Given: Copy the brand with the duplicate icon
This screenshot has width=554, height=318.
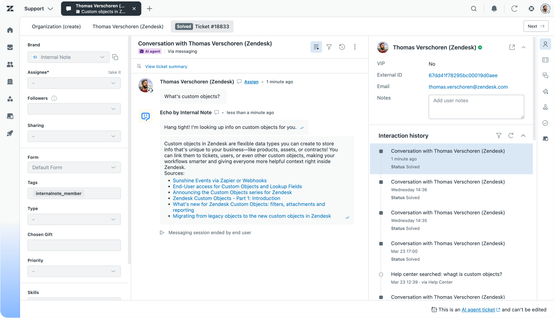Looking at the screenshot, I should pos(115,57).
